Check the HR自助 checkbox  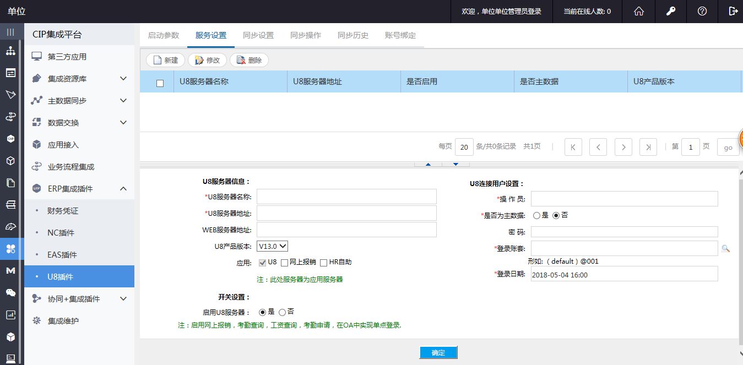324,263
